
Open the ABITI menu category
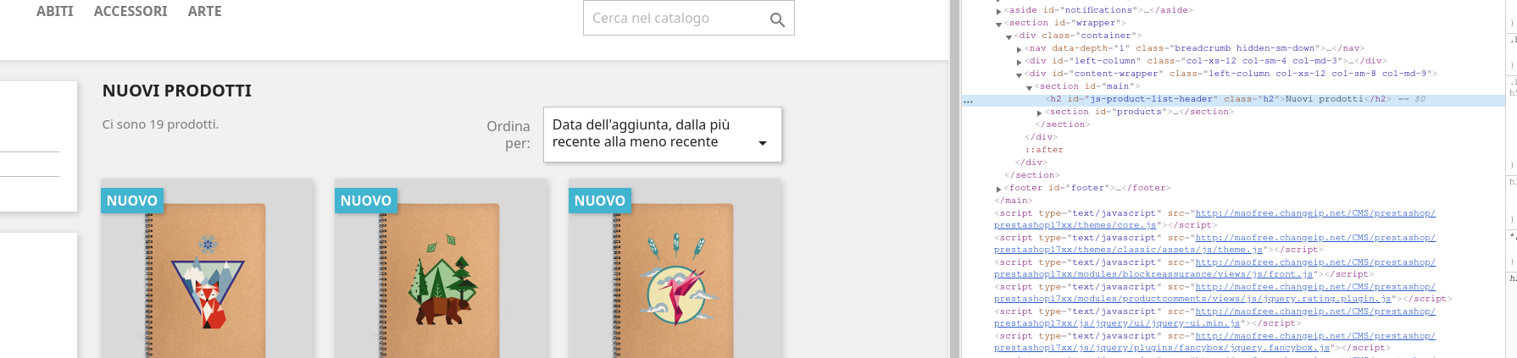coord(55,11)
